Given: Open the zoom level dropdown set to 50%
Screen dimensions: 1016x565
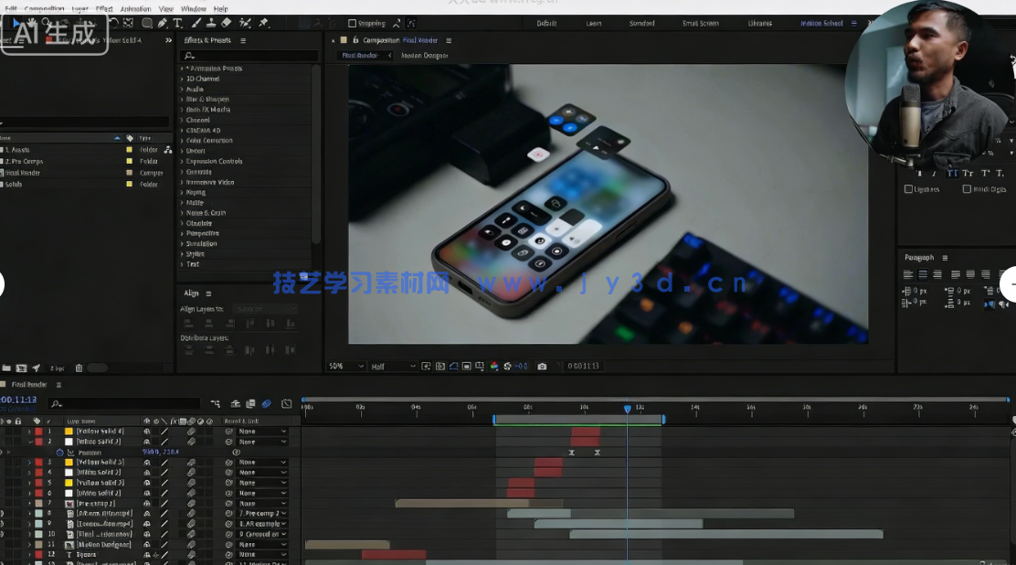Looking at the screenshot, I should (x=345, y=365).
